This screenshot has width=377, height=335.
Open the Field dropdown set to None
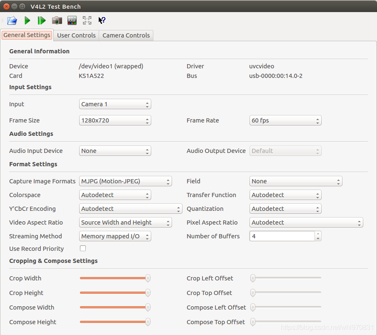coord(296,181)
